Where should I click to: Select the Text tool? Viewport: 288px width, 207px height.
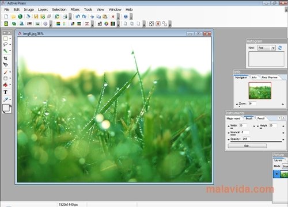6,92
